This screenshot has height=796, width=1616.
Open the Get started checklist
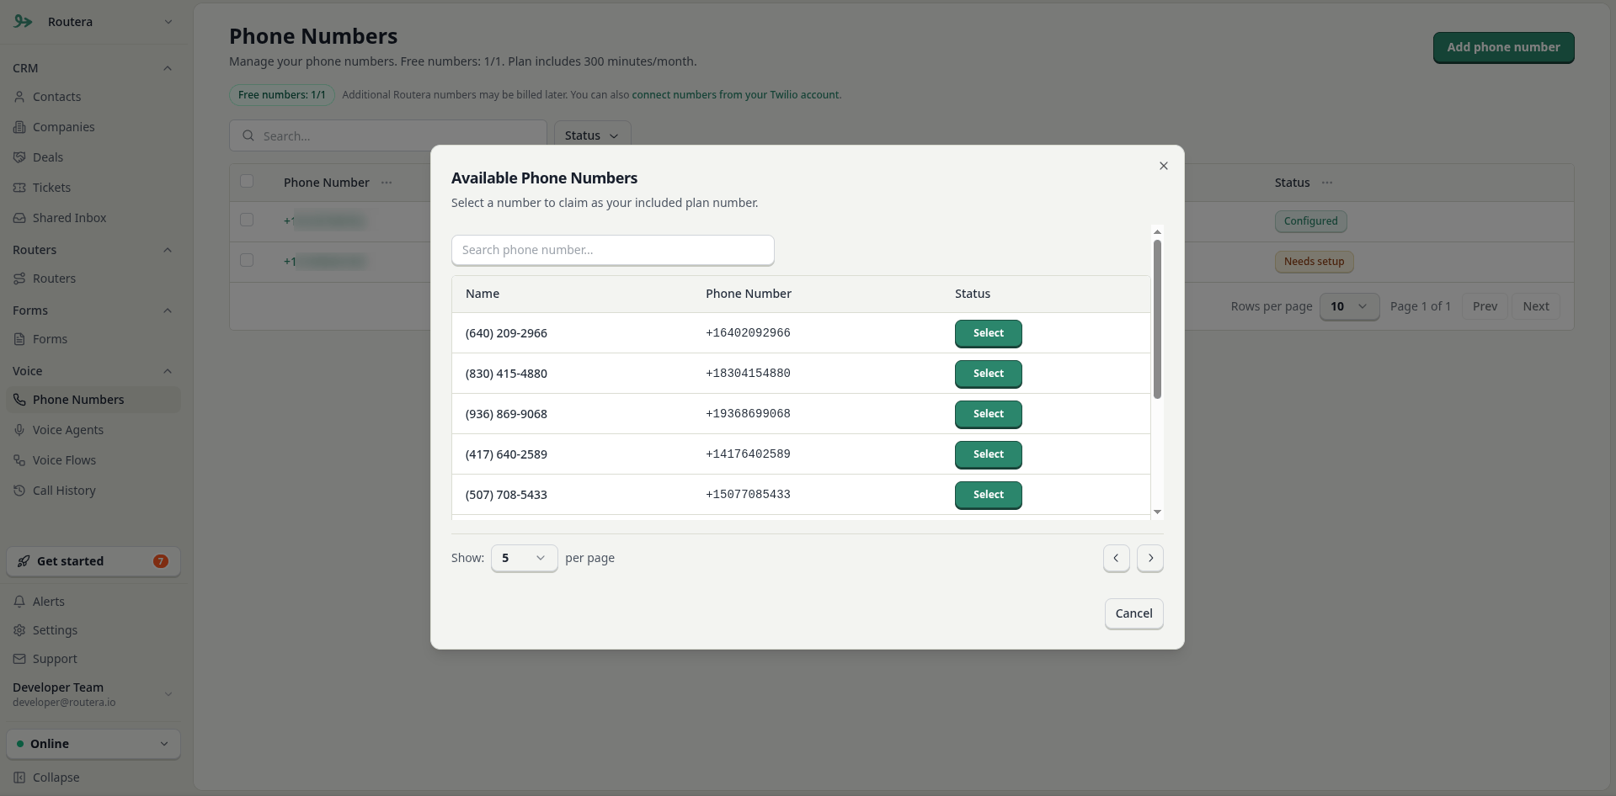click(x=93, y=561)
